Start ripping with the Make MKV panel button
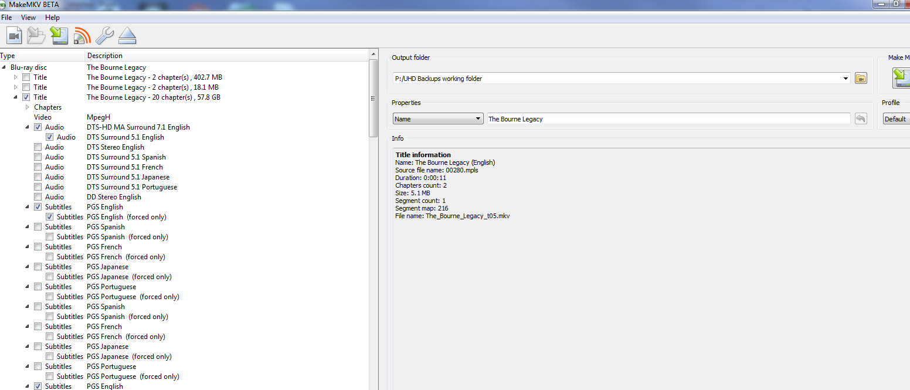910x390 pixels. (901, 79)
